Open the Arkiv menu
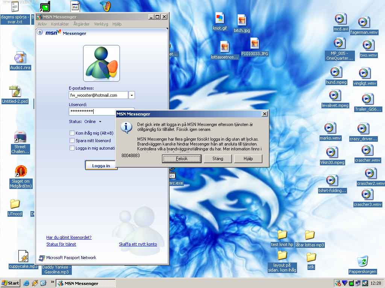Image resolution: width=385 pixels, height=288 pixels. point(42,24)
